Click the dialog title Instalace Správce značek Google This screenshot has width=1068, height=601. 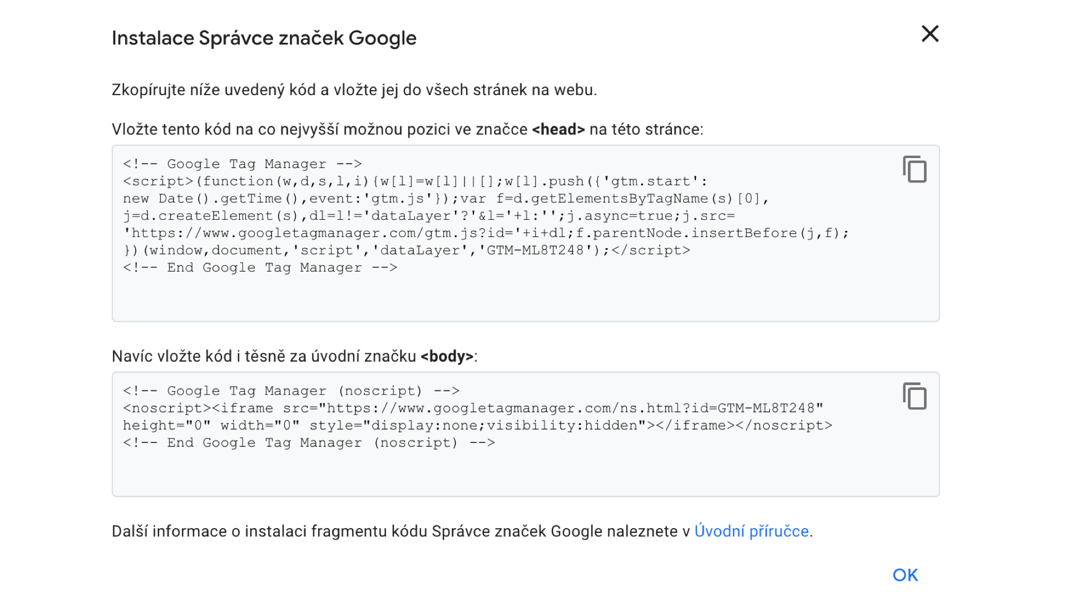(x=264, y=38)
